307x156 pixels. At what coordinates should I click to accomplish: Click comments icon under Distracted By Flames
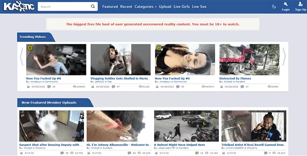point(242,87)
